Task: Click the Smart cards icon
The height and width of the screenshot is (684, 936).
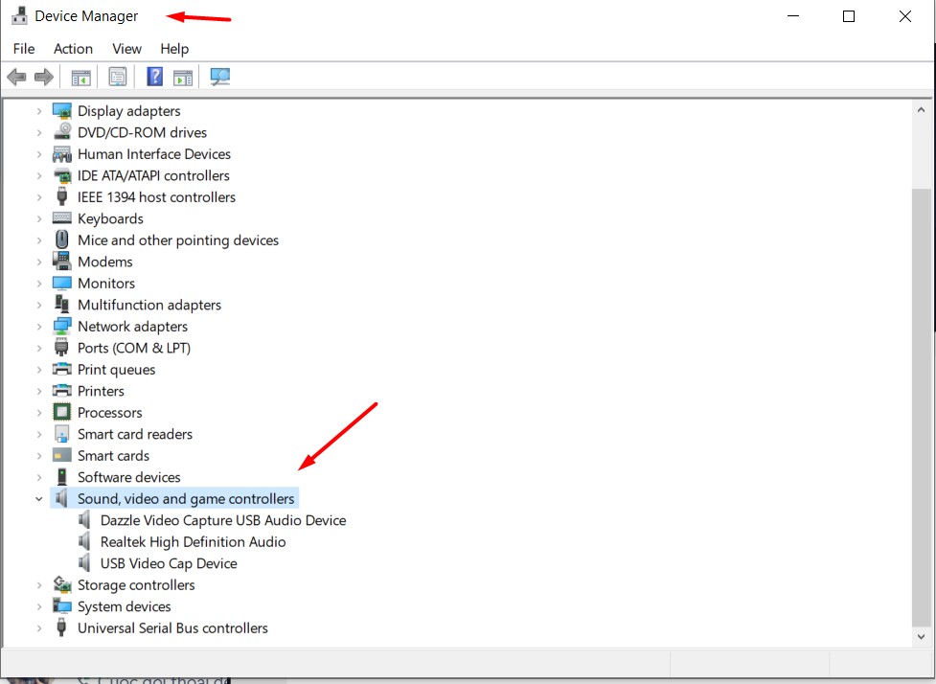Action: [62, 455]
